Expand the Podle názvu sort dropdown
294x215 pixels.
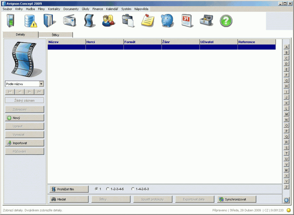pyautogui.click(x=41, y=84)
